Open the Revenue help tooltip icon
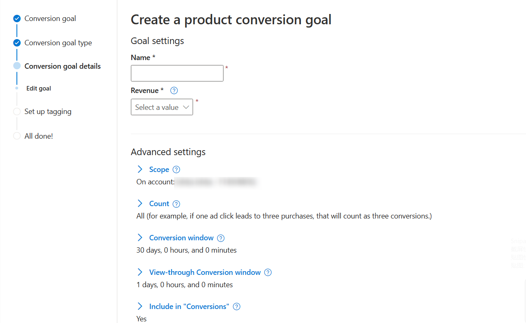Image resolution: width=526 pixels, height=323 pixels. (174, 91)
